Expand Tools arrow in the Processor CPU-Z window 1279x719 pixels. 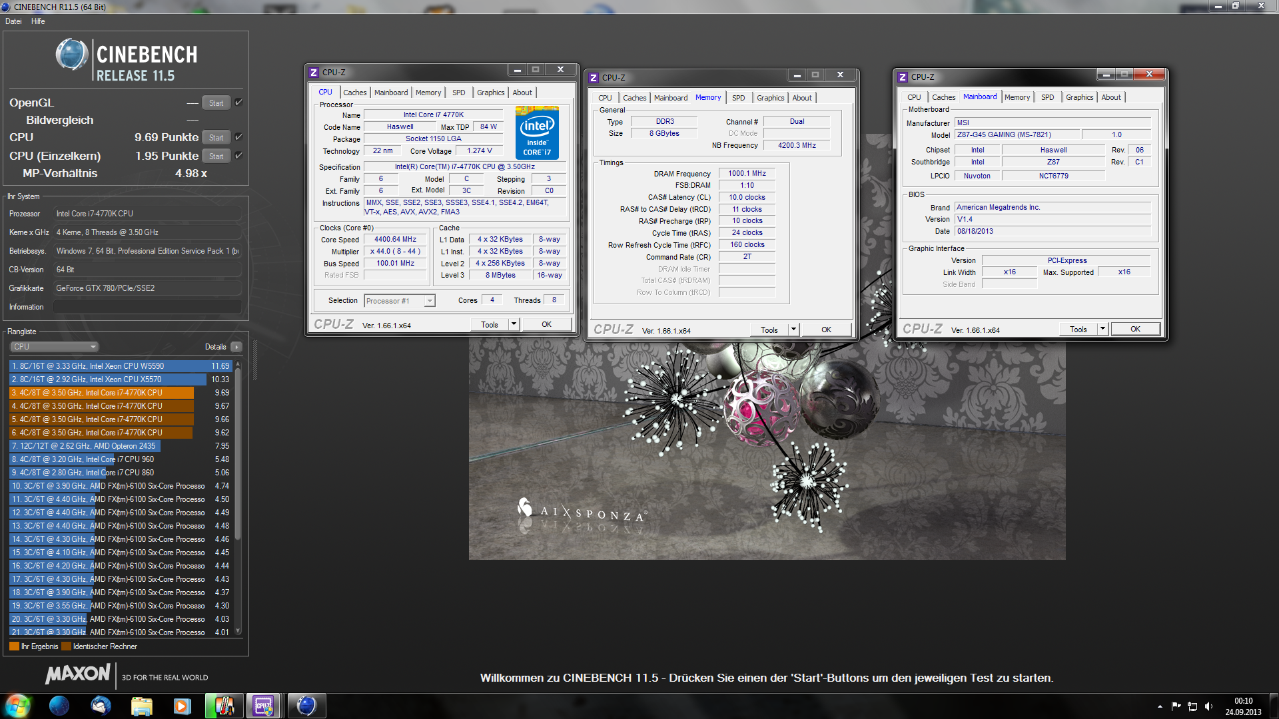point(514,324)
